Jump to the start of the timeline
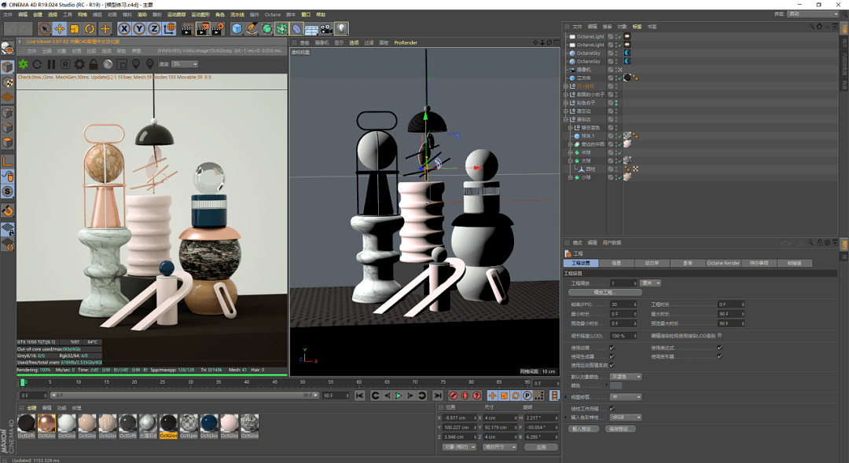 (359, 396)
